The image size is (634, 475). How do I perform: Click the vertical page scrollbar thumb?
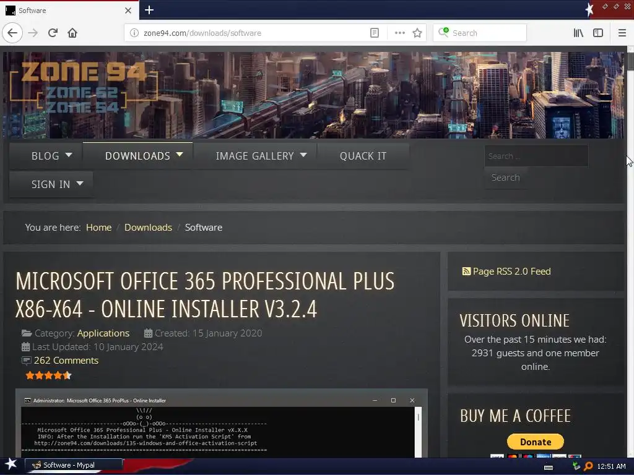coord(630,62)
